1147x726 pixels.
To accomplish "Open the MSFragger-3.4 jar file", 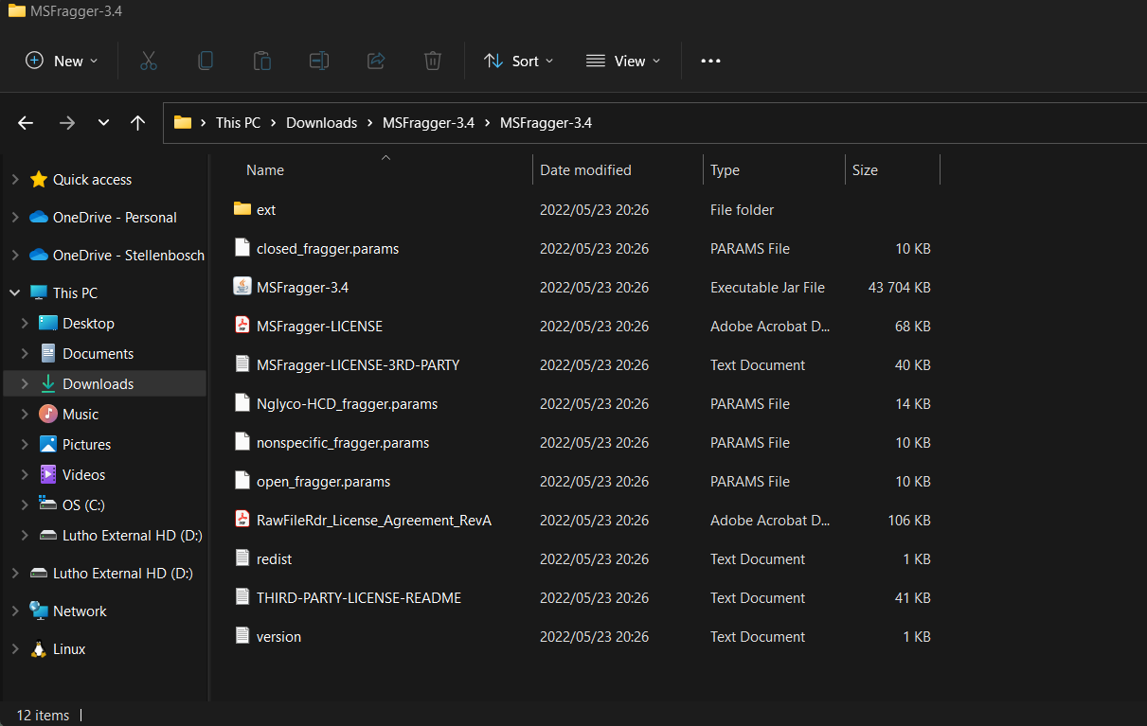I will 302,287.
